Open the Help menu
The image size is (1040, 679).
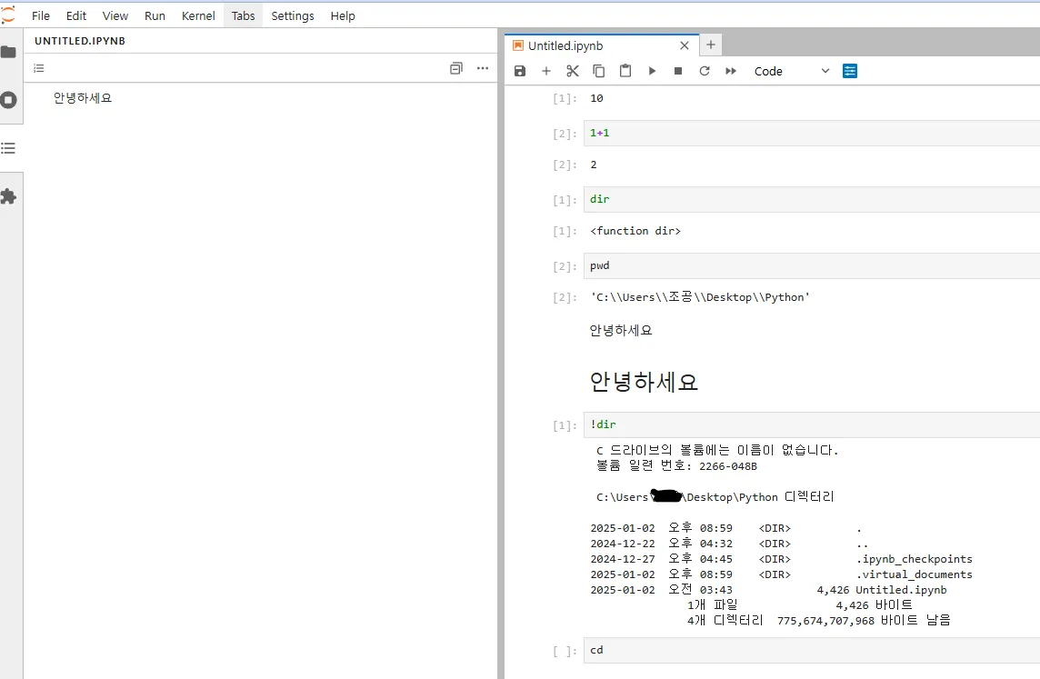tap(343, 16)
